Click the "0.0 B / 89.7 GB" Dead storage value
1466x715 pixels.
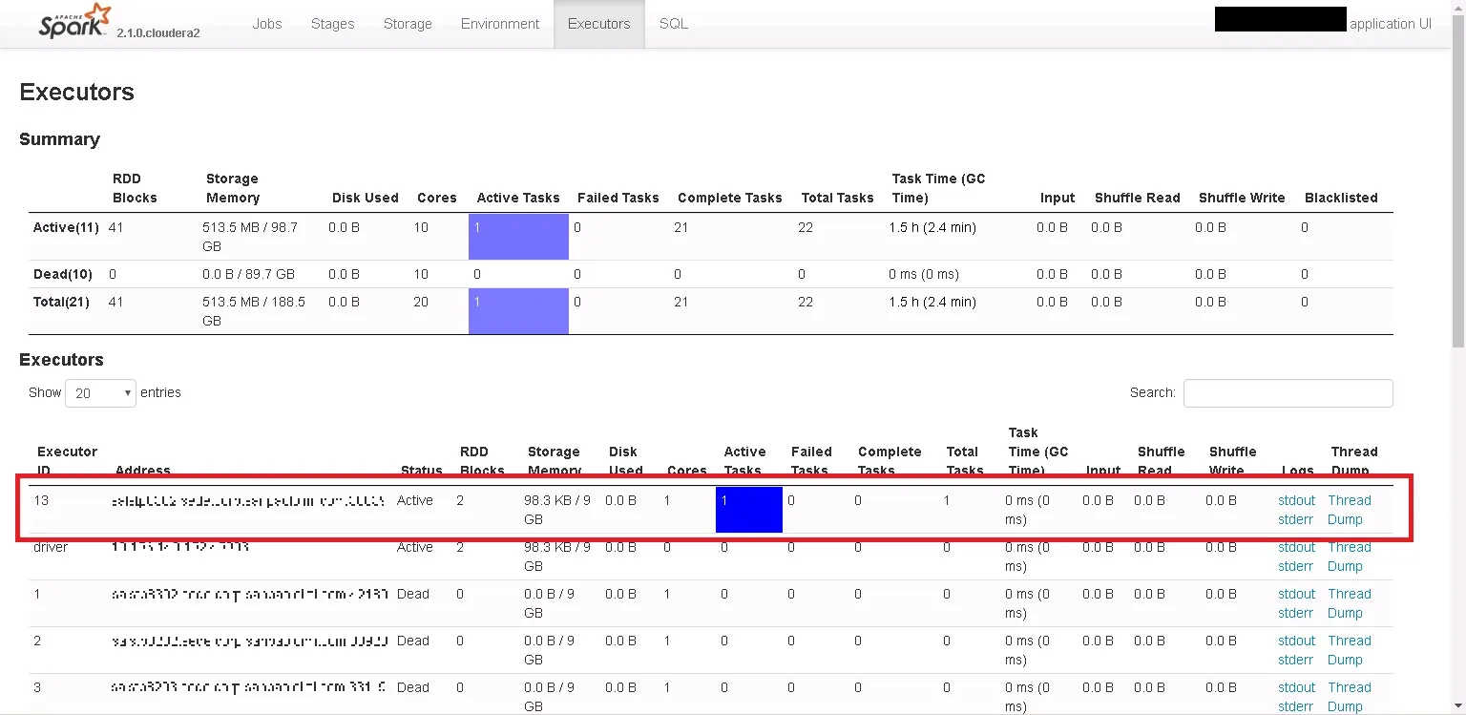pyautogui.click(x=248, y=274)
